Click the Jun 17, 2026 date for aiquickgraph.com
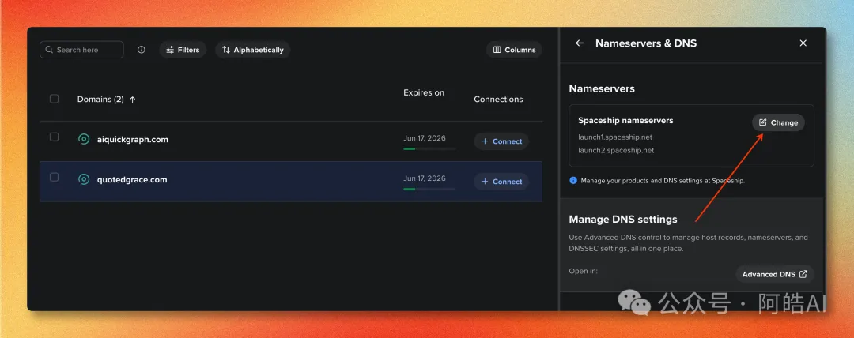Screen dimensions: 854x338 pyautogui.click(x=425, y=138)
